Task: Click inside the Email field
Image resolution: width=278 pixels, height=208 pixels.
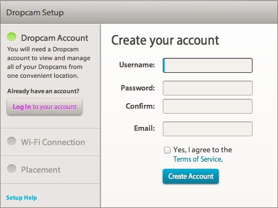Action: [208, 129]
